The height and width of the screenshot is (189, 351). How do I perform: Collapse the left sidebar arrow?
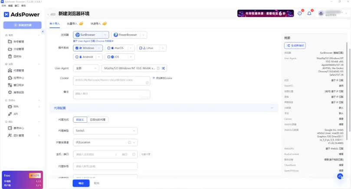coord(43,32)
